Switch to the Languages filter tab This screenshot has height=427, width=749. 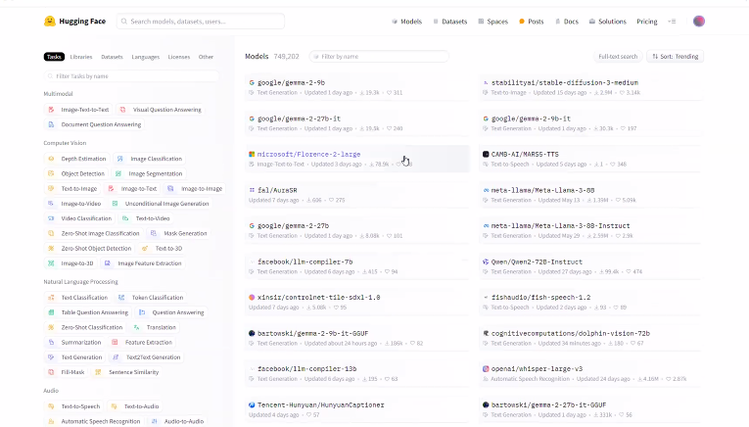(x=146, y=57)
